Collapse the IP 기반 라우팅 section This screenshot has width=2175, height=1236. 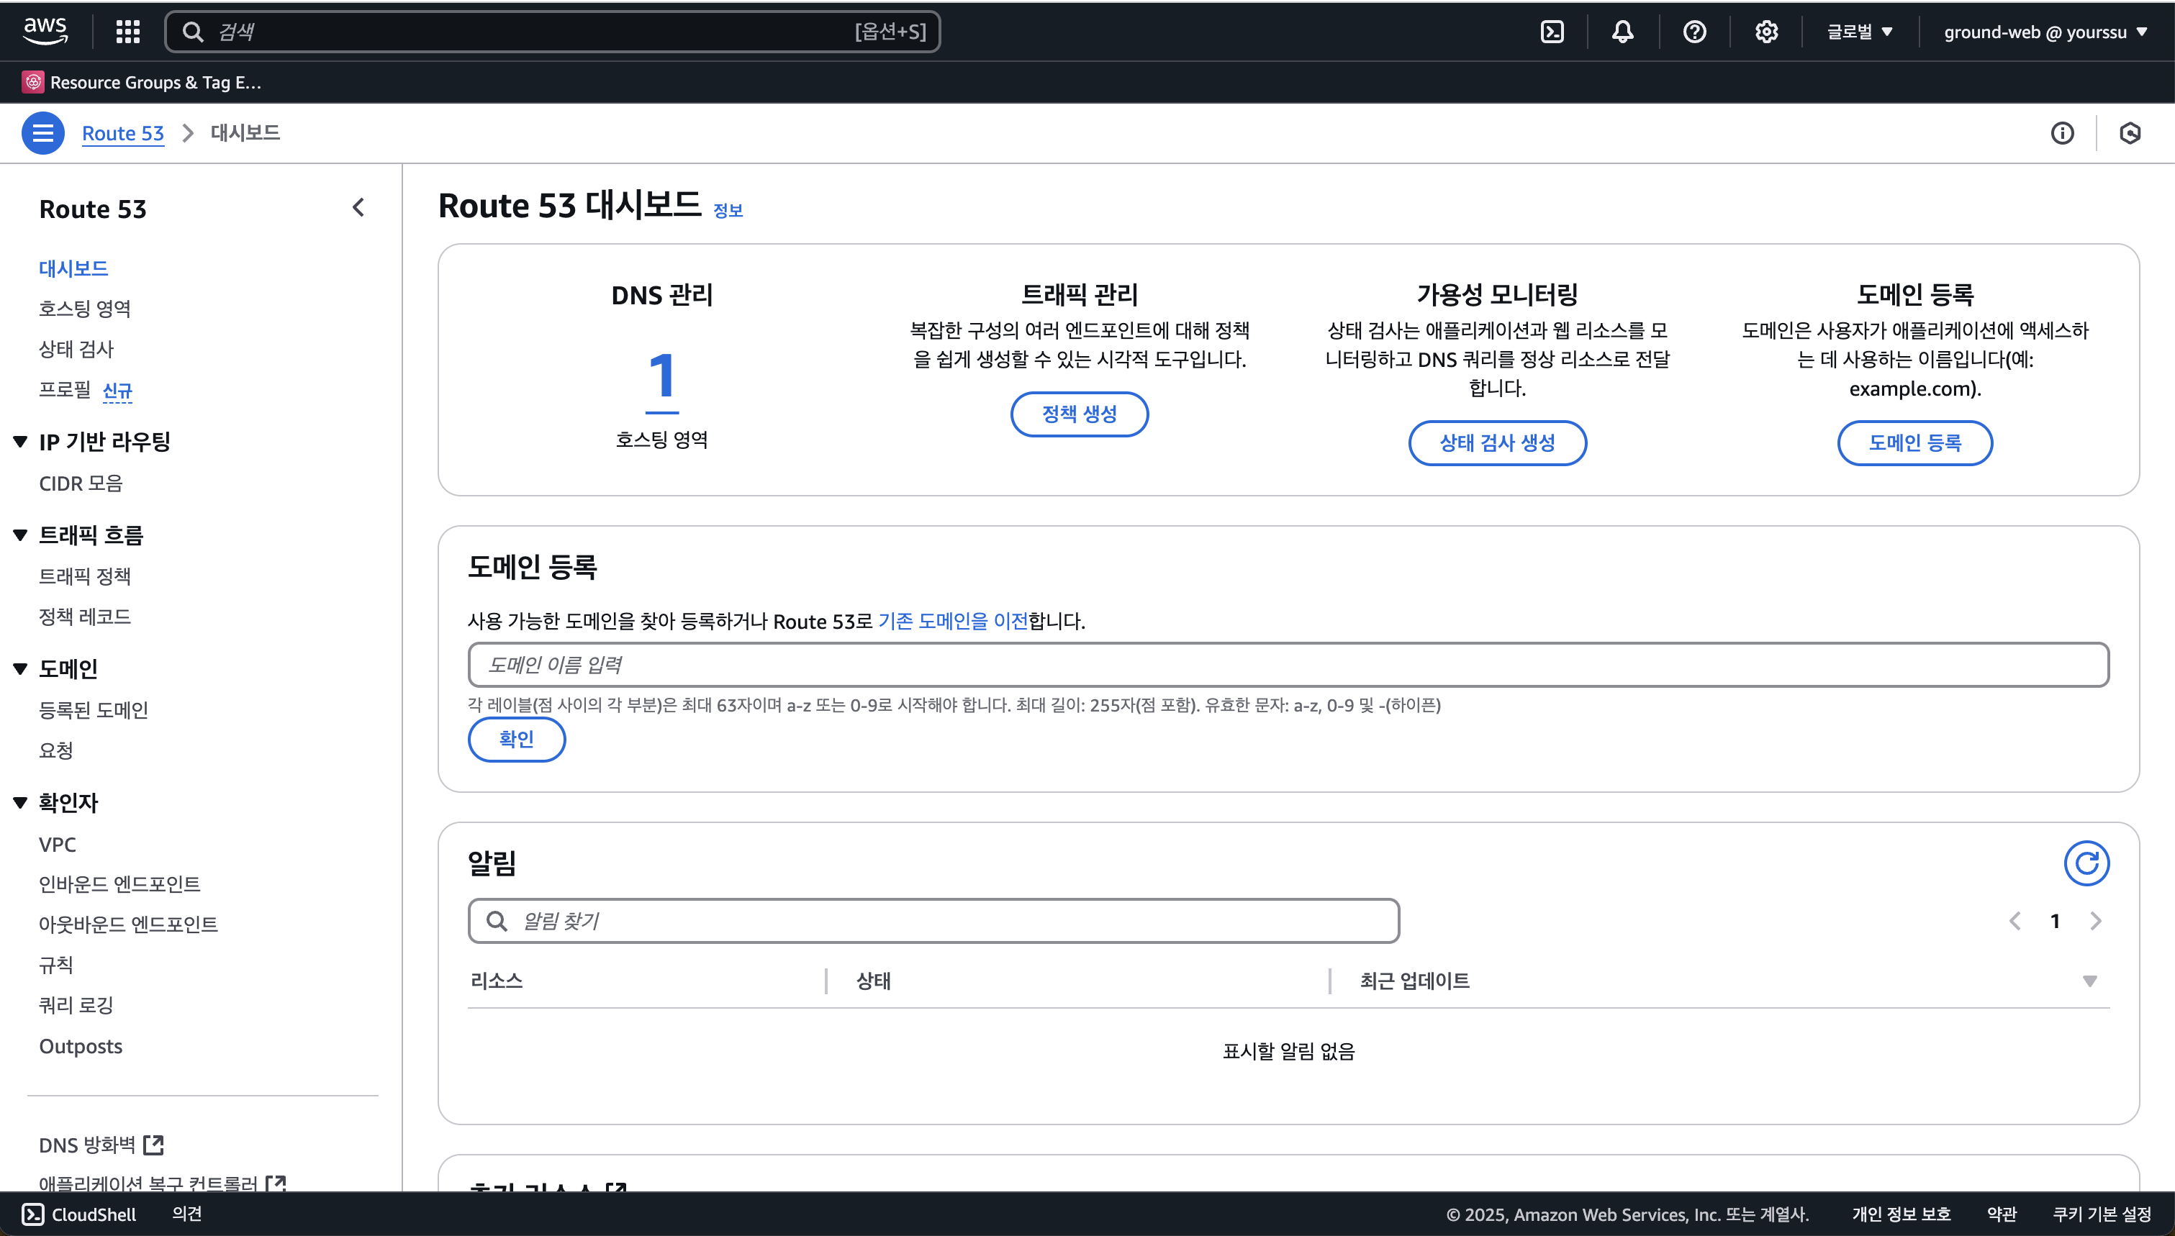20,442
